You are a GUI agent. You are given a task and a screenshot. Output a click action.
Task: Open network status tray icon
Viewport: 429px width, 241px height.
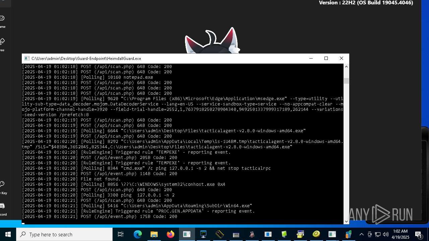[378, 234]
